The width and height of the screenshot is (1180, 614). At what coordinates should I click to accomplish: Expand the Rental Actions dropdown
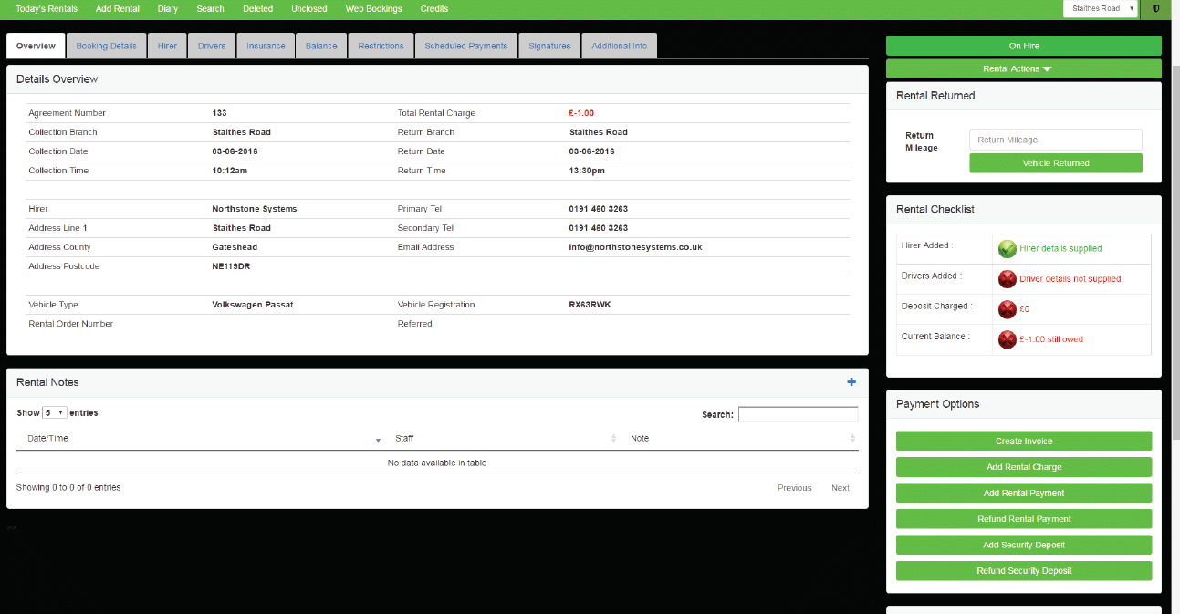pos(1023,68)
